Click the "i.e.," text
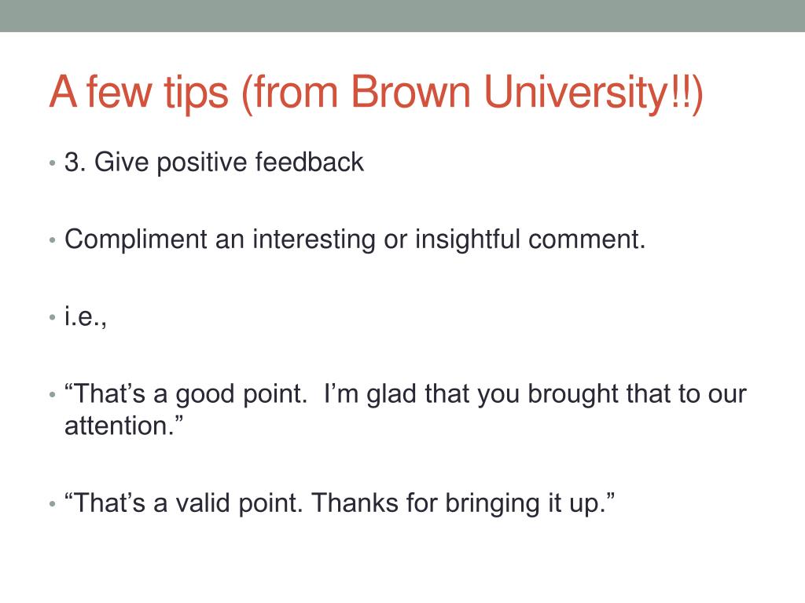The image size is (805, 603). tap(86, 316)
